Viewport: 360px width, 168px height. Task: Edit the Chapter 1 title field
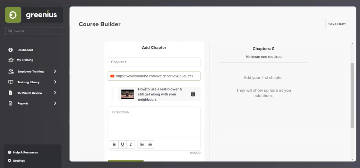tap(154, 62)
